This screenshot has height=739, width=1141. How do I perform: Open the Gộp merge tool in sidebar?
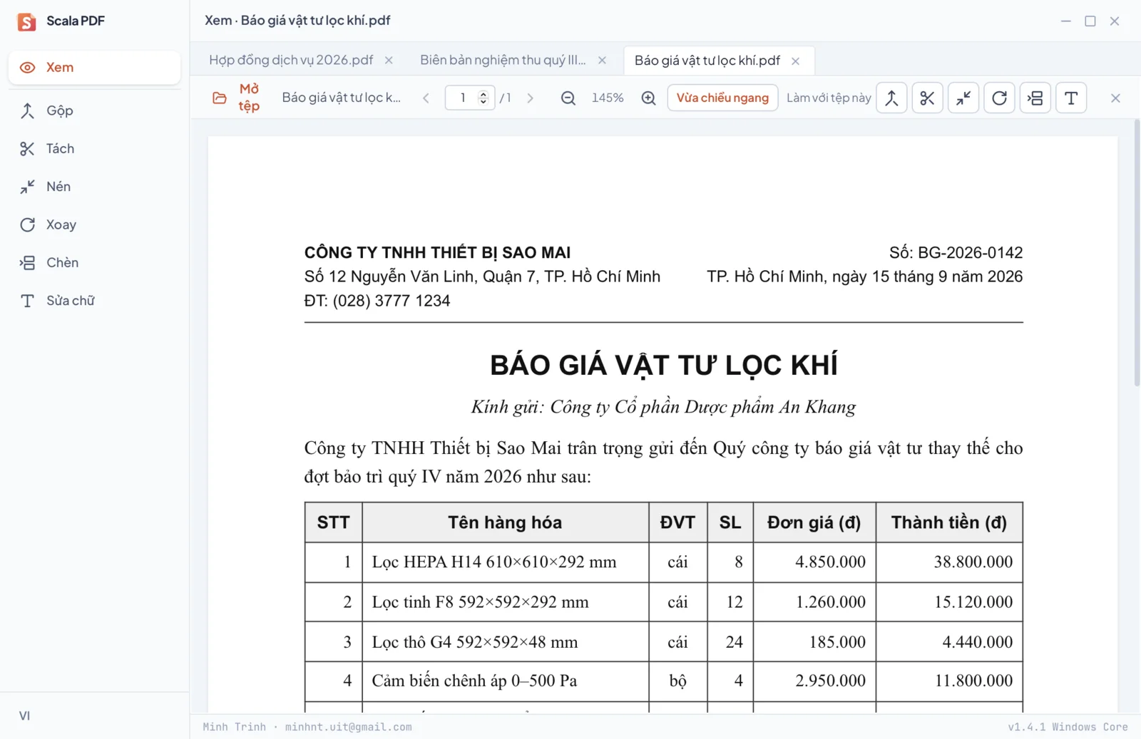point(94,110)
